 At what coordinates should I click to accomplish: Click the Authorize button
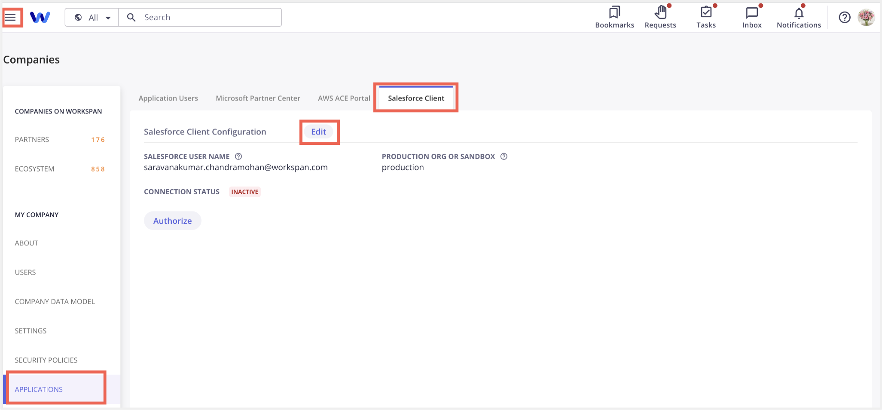(x=172, y=221)
